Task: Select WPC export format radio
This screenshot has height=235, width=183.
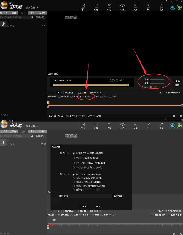Action: (x=74, y=163)
